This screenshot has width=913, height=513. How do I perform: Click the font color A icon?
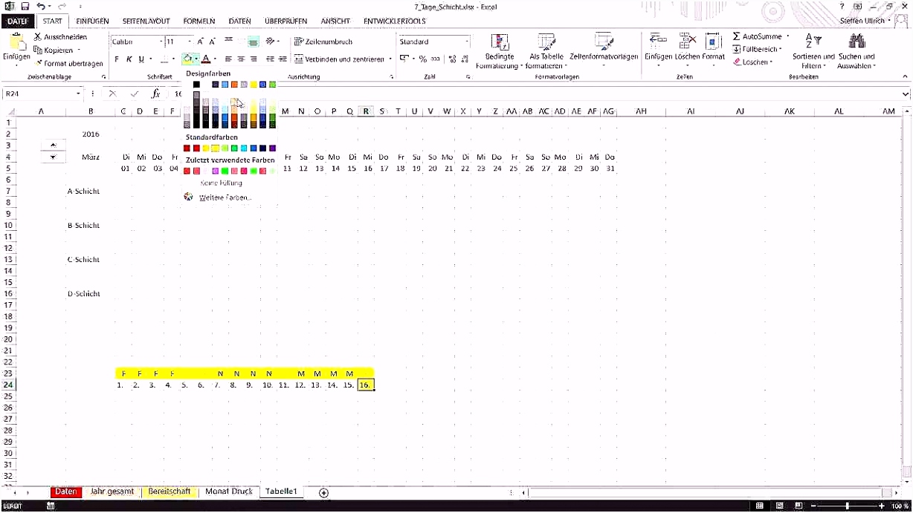coord(206,59)
